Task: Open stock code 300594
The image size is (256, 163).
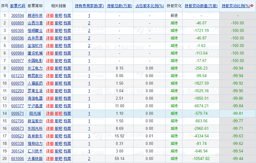Action: 17,15
